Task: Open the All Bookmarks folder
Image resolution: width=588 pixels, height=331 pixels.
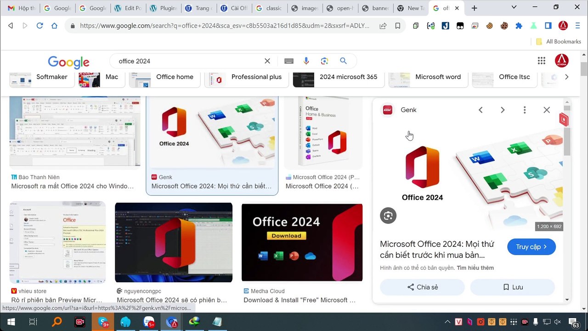Action: [558, 41]
